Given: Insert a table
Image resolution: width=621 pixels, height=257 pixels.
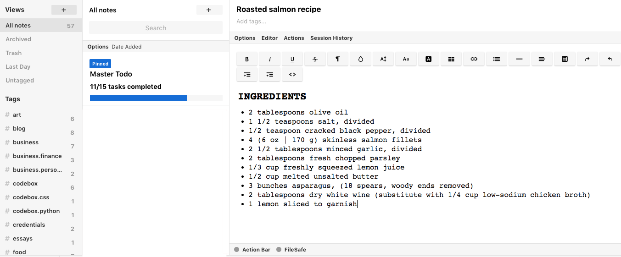Looking at the screenshot, I should tap(451, 59).
